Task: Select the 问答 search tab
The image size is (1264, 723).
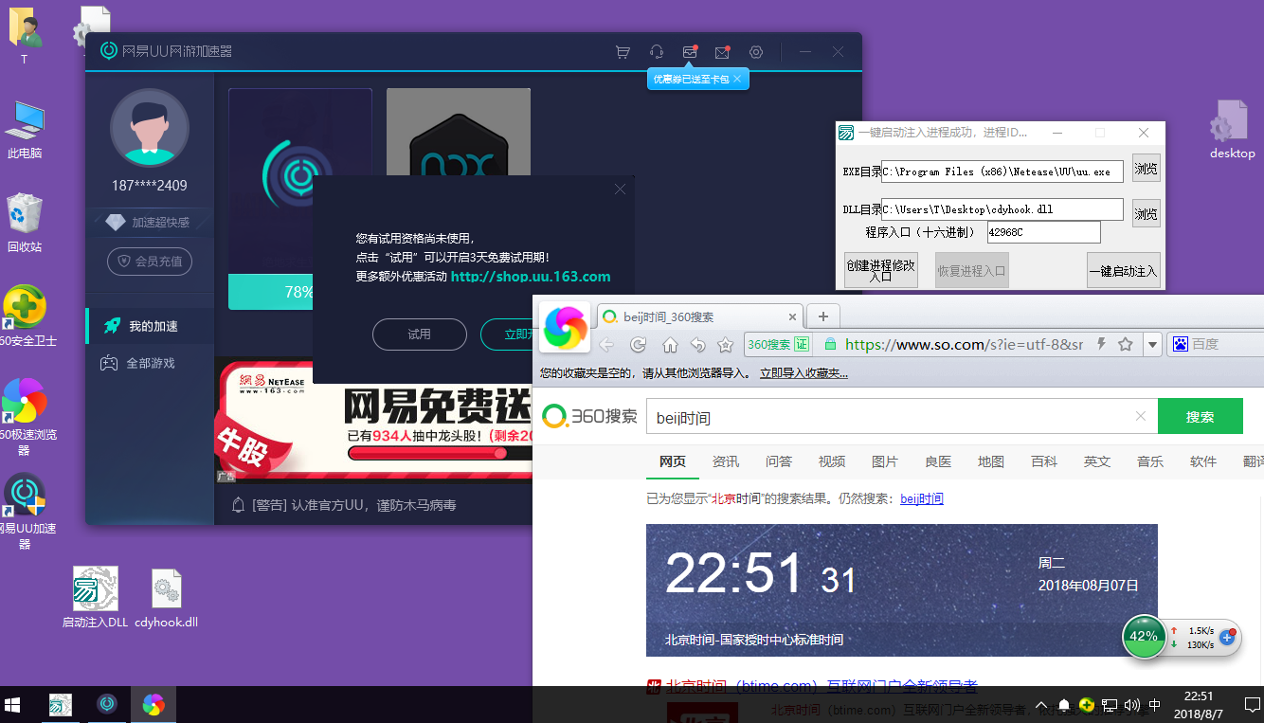Action: tap(779, 461)
